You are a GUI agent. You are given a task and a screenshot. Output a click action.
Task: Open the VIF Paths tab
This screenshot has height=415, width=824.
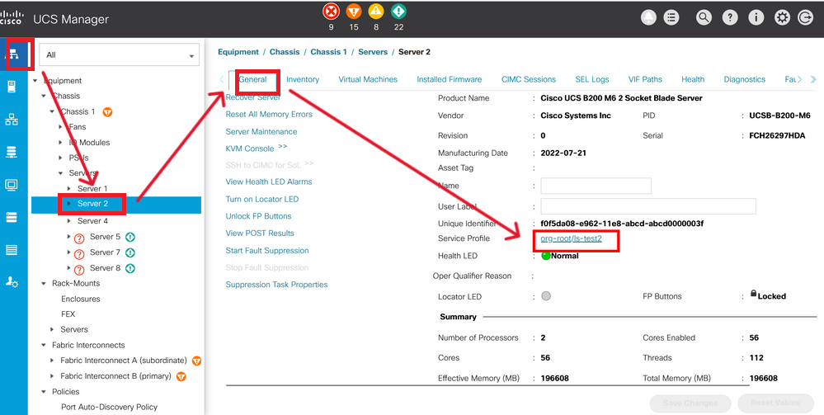(645, 79)
